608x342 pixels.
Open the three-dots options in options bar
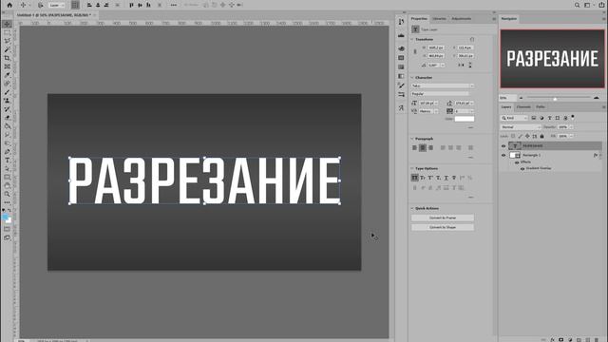point(173,5)
